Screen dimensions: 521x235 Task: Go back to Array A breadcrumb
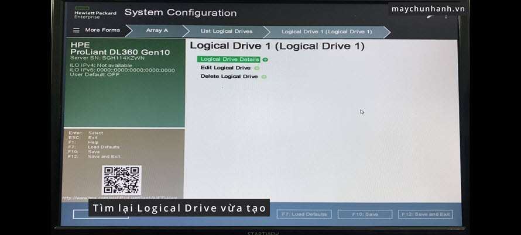pos(157,30)
